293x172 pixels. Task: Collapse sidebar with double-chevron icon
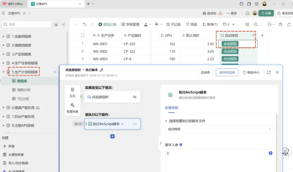(63, 25)
